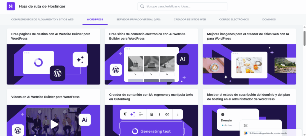Click the bold B icon in toolbar

click(x=152, y=114)
